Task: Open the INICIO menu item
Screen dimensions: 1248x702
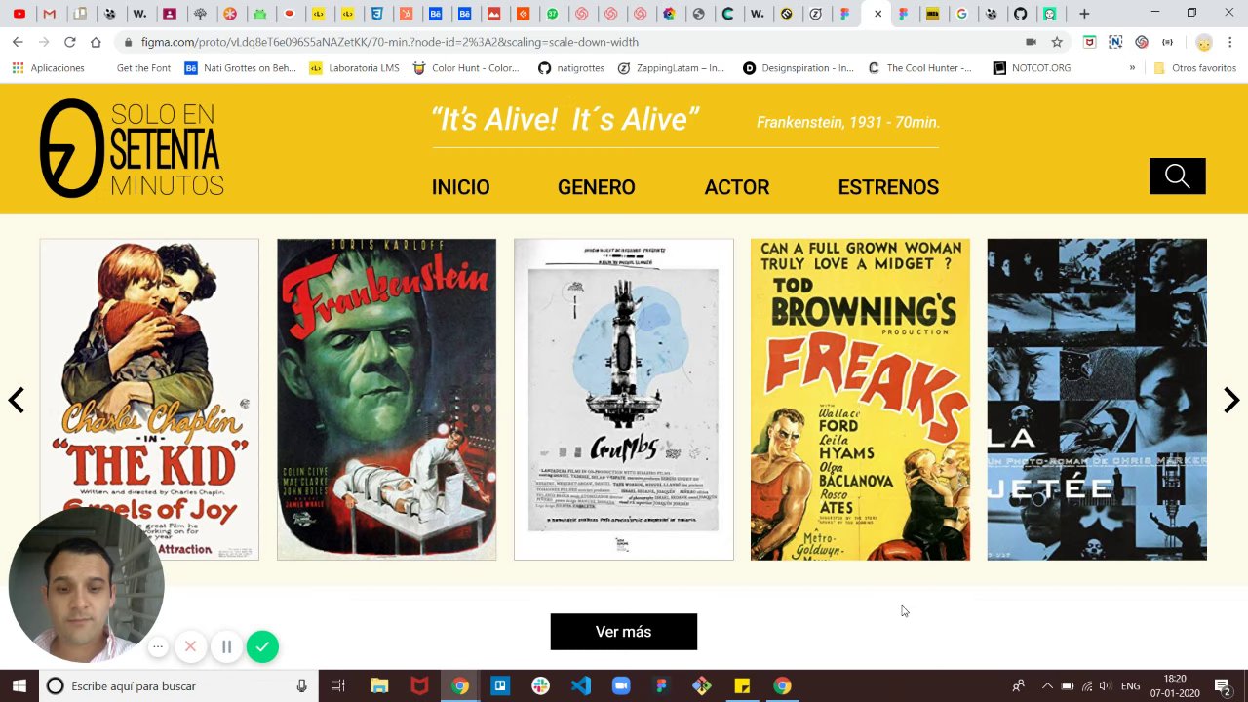Action: pos(461,187)
